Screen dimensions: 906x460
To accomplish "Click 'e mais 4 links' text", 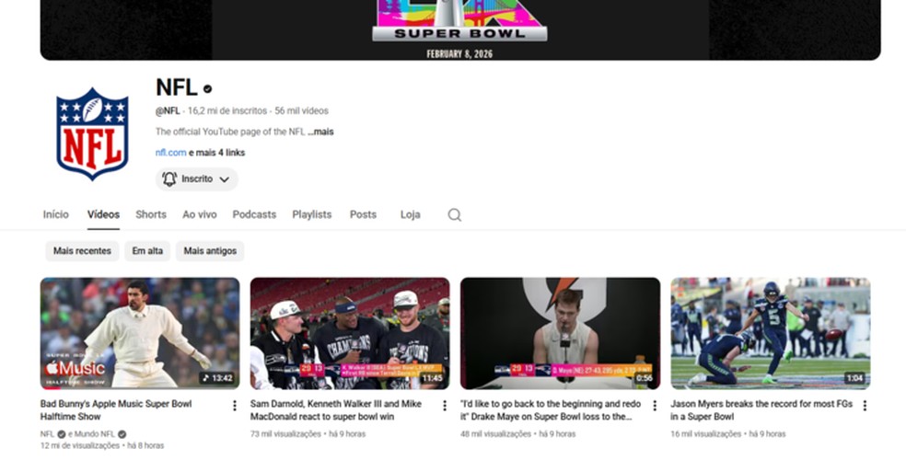I will point(216,153).
